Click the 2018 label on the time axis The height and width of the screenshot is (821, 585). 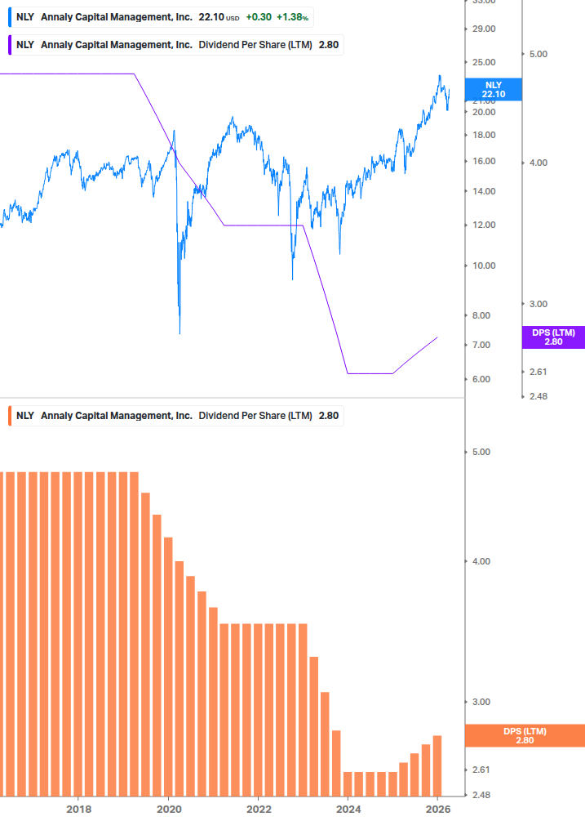coord(79,810)
